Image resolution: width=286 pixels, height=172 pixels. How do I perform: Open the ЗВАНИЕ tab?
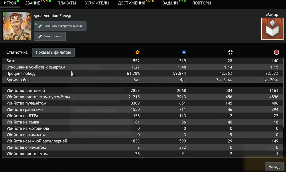(x=32, y=3)
